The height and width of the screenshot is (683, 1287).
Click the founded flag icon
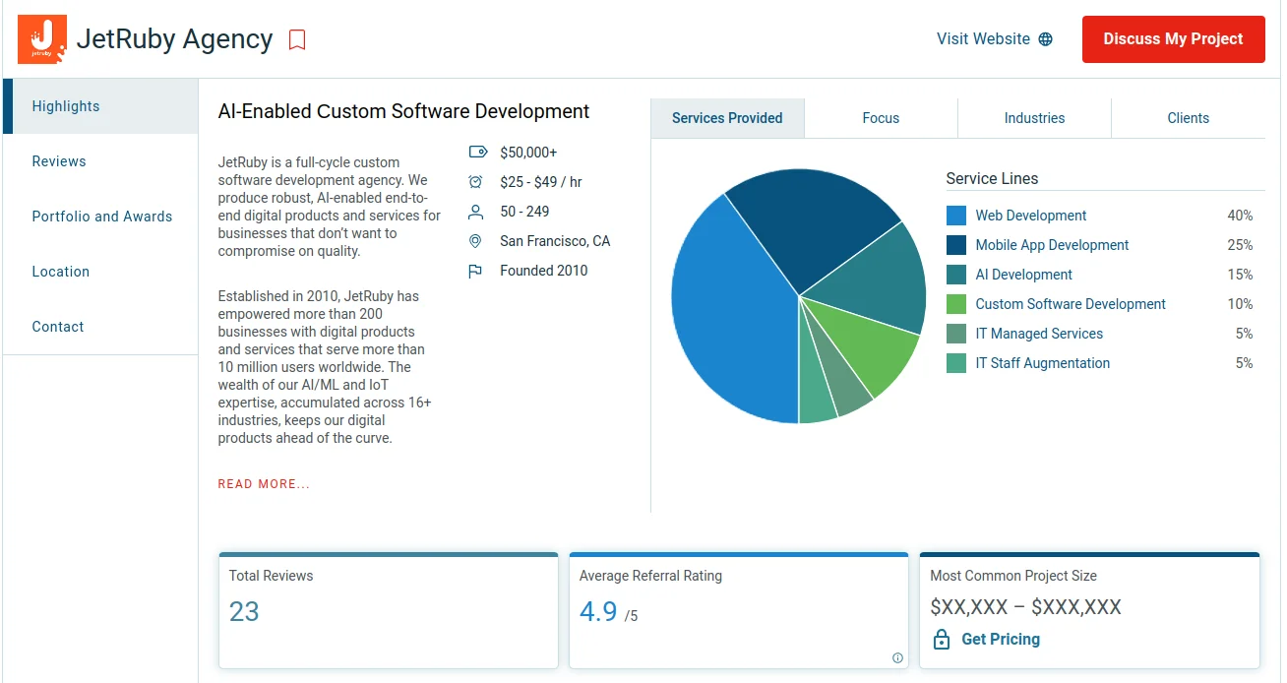[x=476, y=271]
